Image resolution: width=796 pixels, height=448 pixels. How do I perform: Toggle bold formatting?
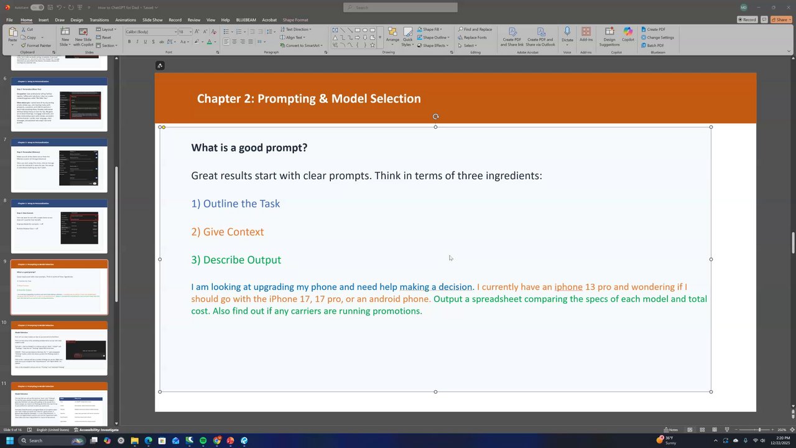click(129, 42)
